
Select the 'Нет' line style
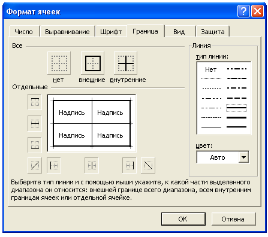tap(211, 69)
